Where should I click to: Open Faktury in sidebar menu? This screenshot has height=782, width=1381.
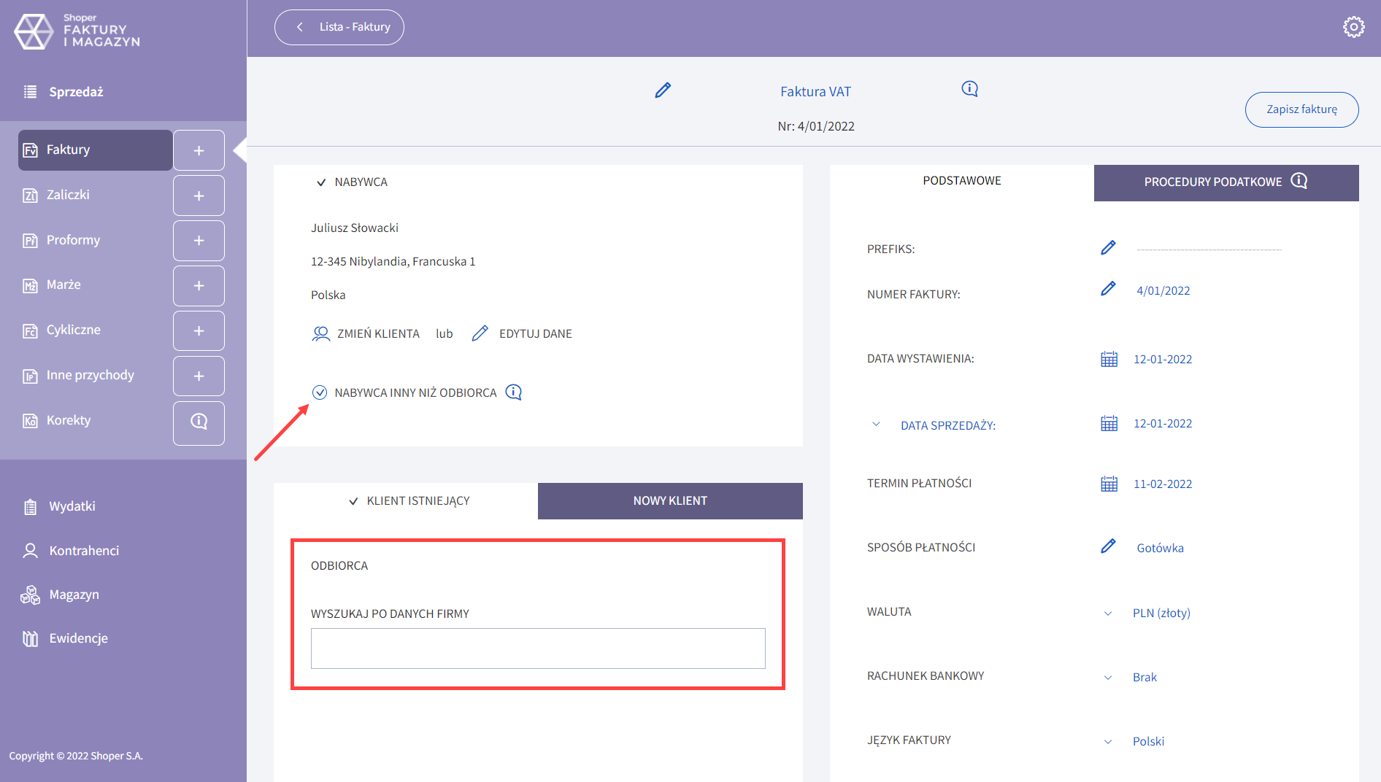pyautogui.click(x=95, y=150)
